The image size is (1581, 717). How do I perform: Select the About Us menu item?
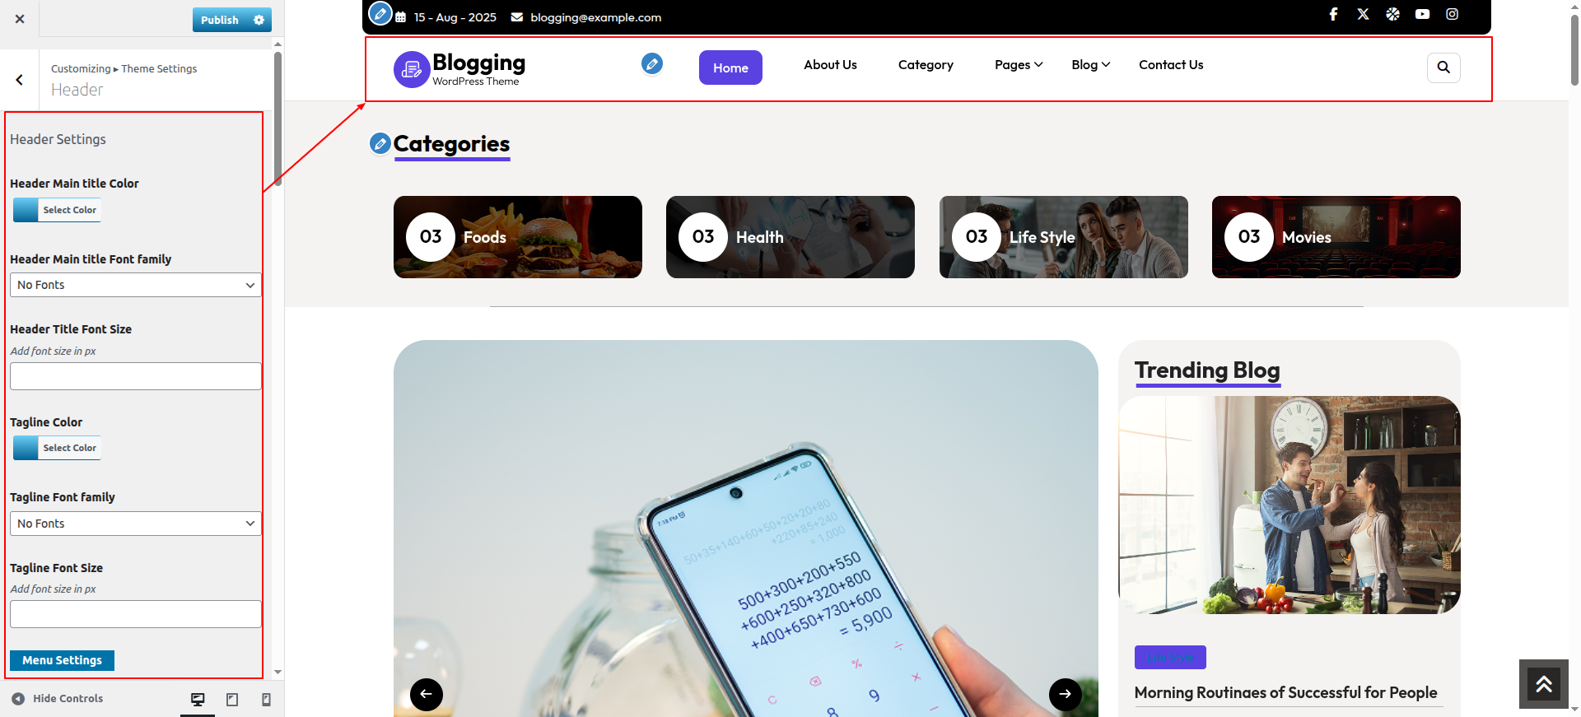click(x=830, y=65)
